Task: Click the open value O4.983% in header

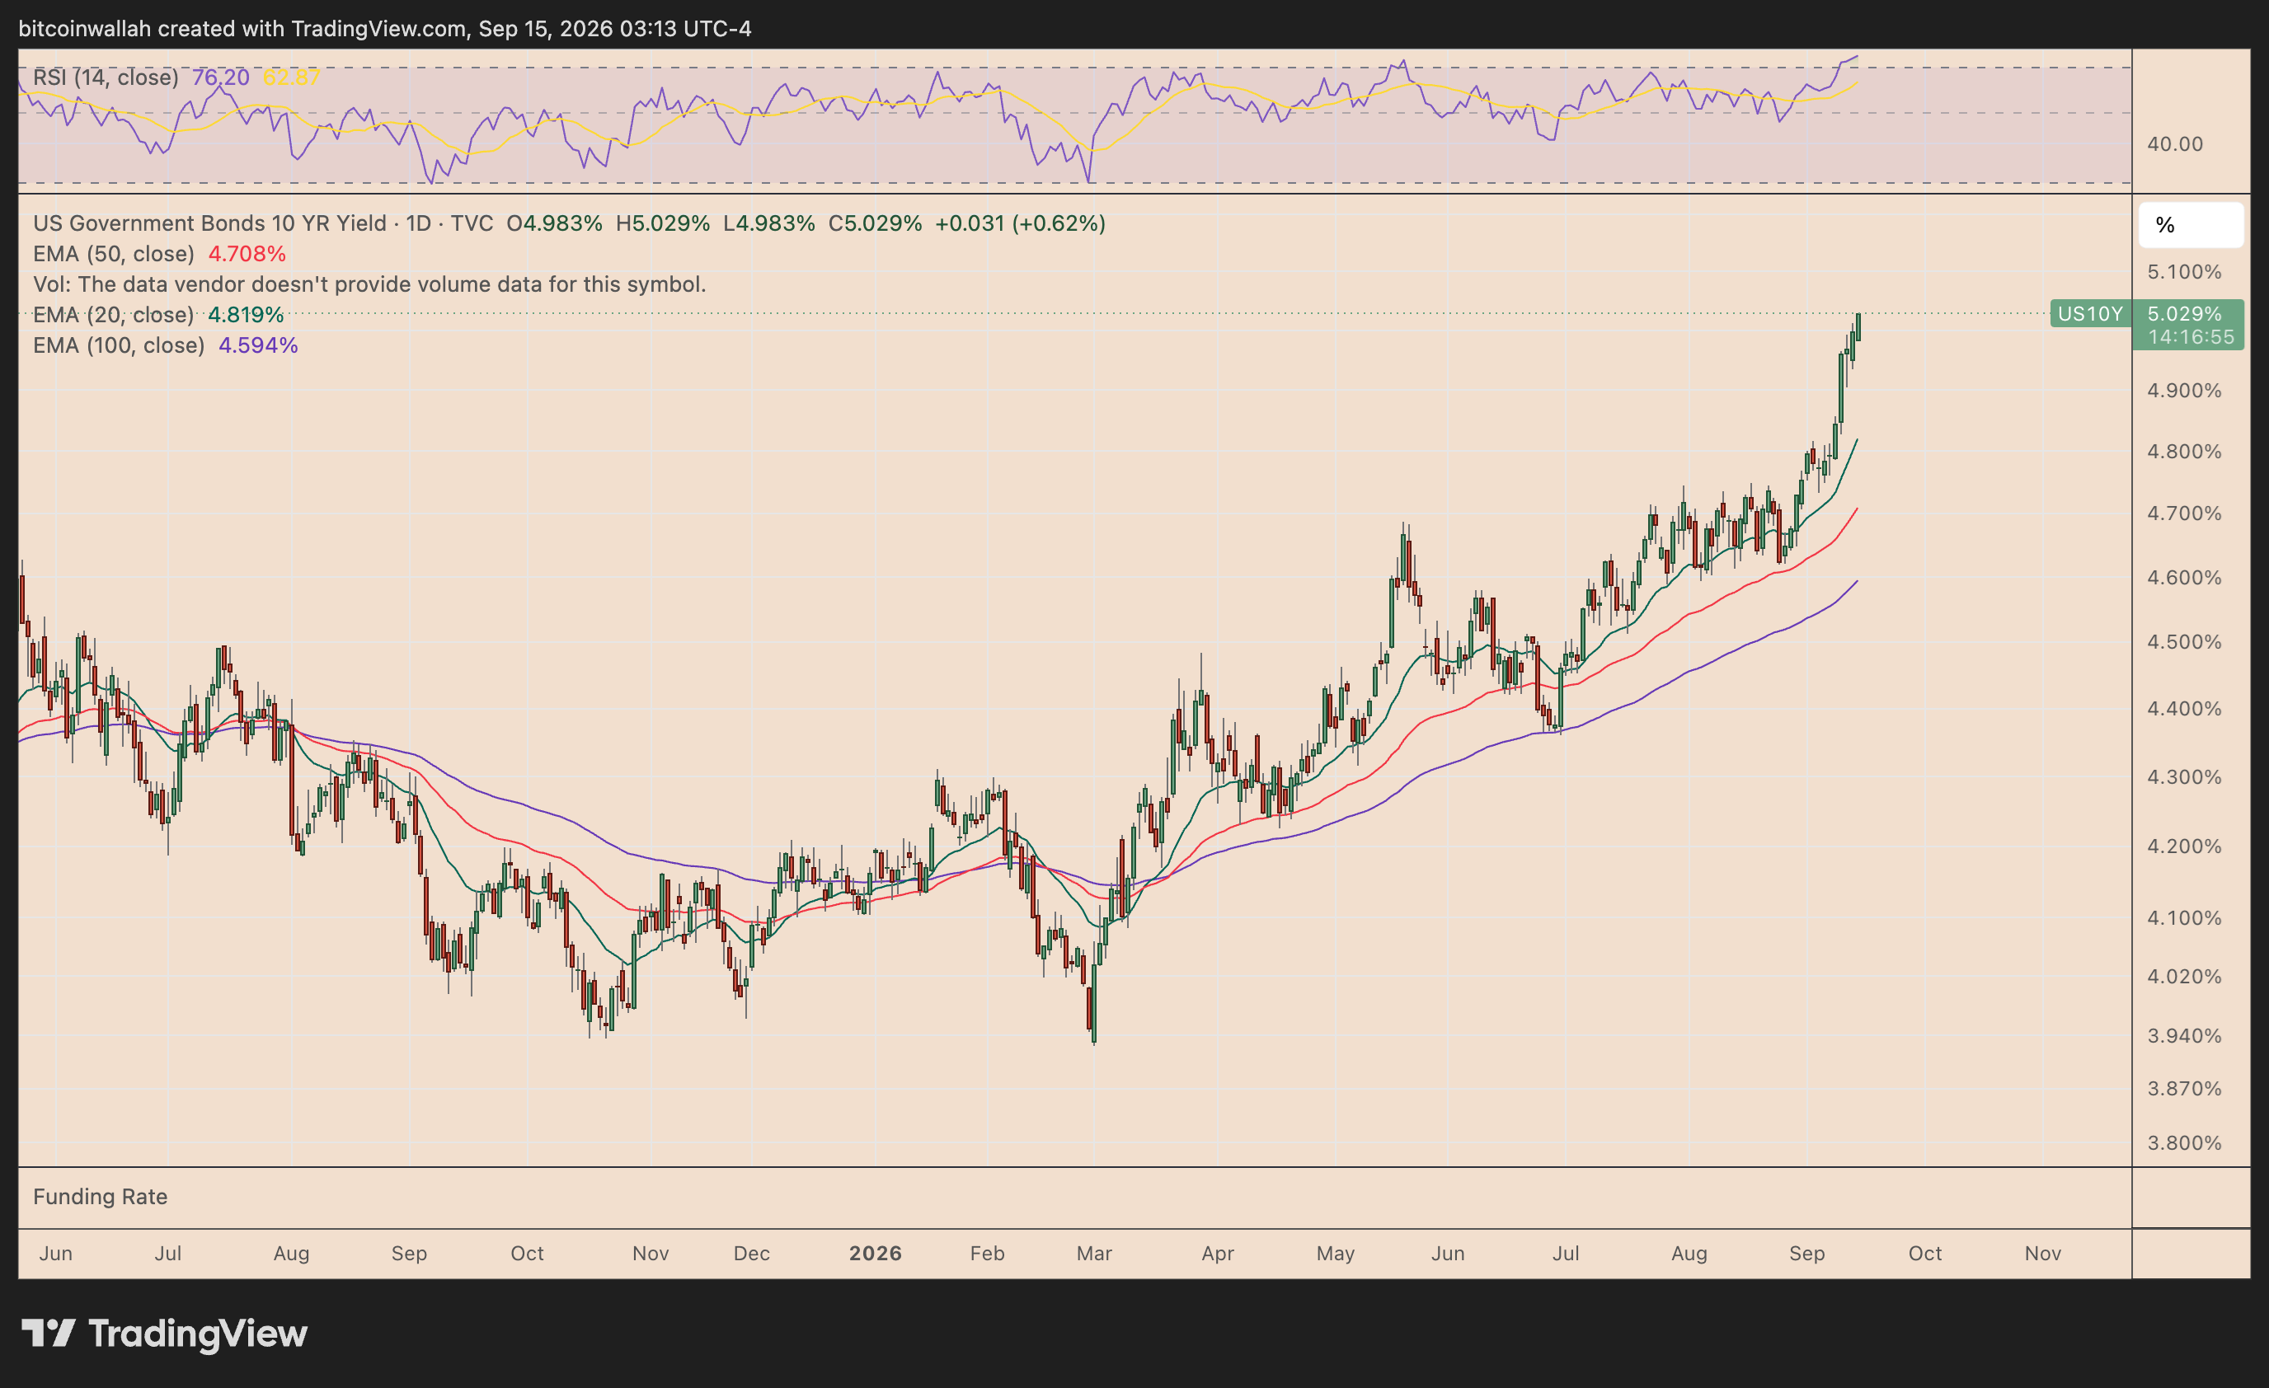Action: [554, 223]
